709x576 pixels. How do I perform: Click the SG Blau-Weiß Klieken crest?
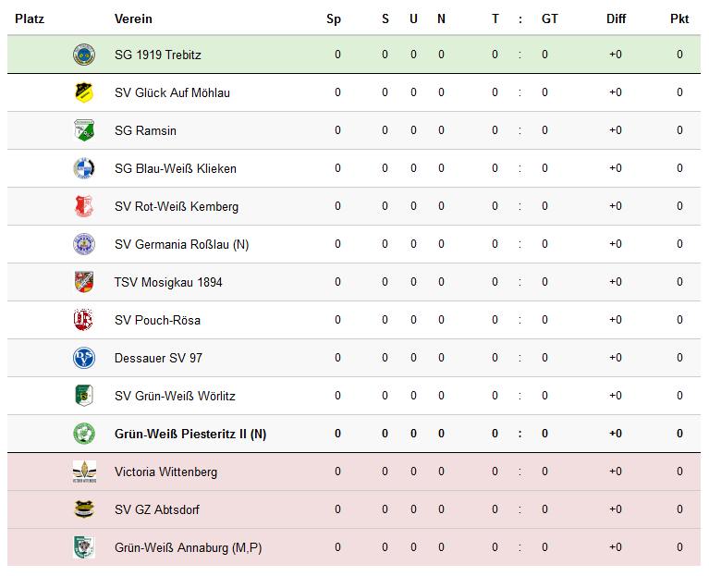tap(84, 168)
